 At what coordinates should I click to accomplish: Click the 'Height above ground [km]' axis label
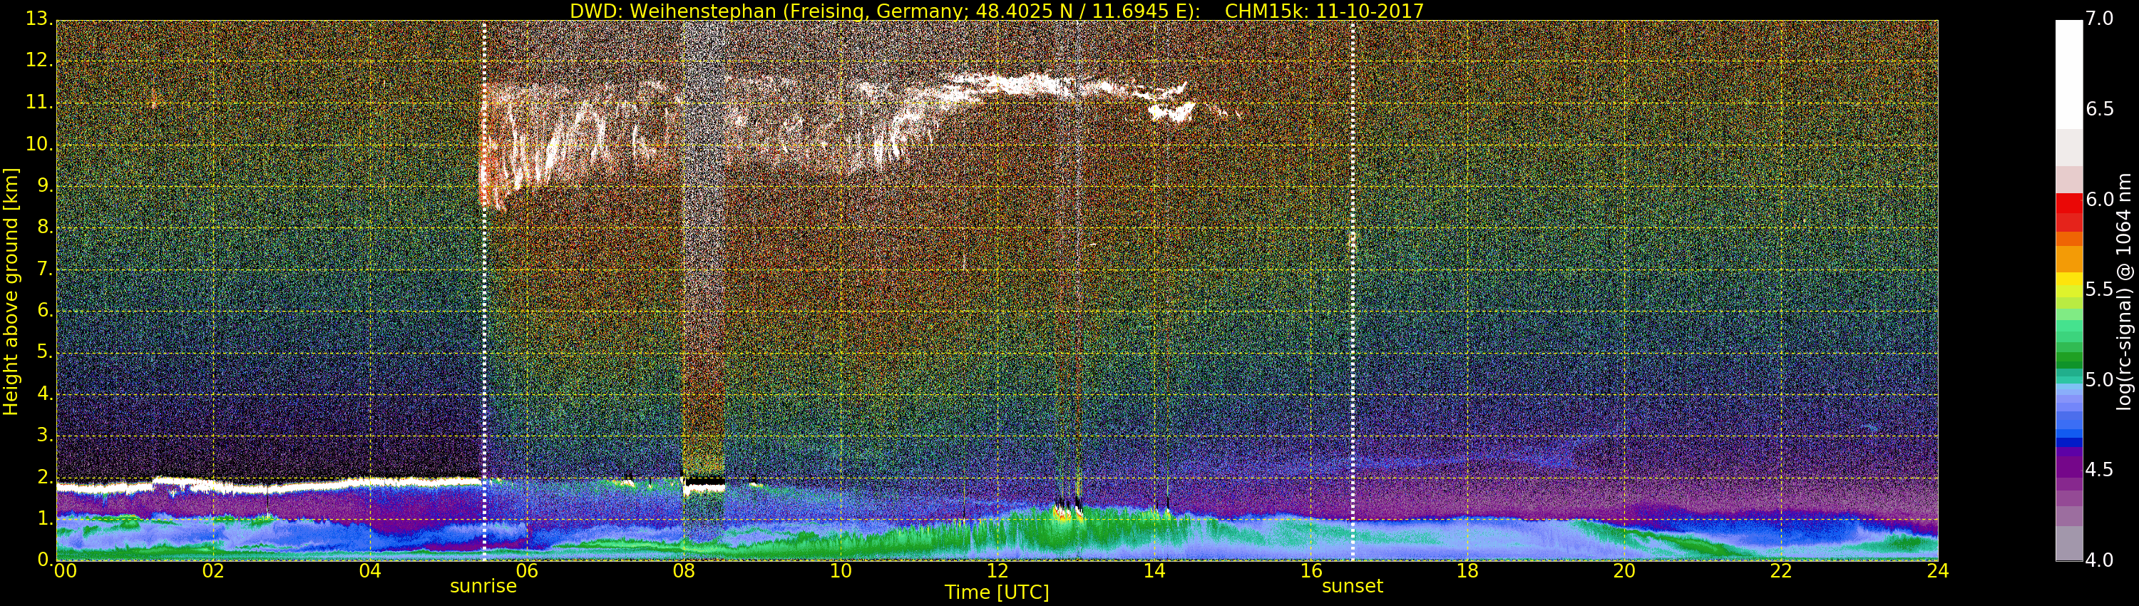coord(11,292)
